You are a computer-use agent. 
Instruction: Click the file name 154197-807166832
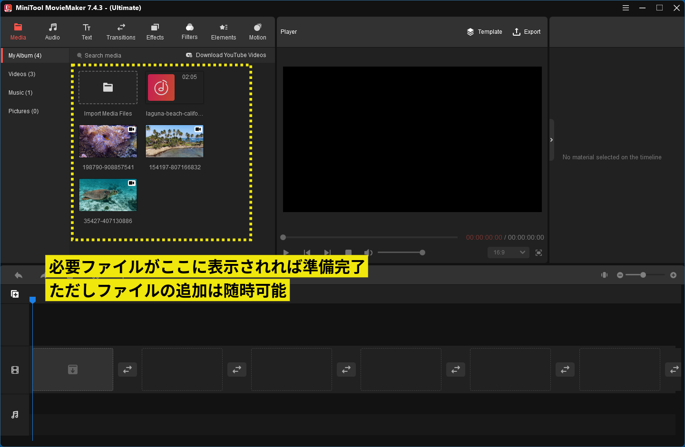pyautogui.click(x=175, y=167)
